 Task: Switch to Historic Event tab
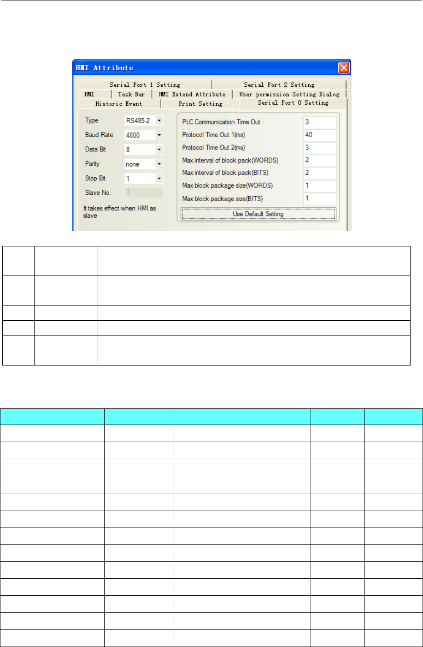pos(119,104)
